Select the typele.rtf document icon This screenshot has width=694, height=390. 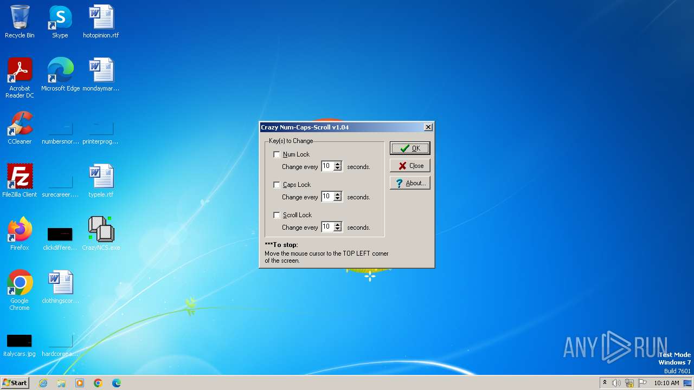pos(101,181)
